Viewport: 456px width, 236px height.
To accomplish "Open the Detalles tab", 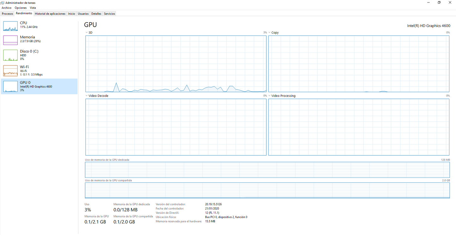I will [x=96, y=14].
